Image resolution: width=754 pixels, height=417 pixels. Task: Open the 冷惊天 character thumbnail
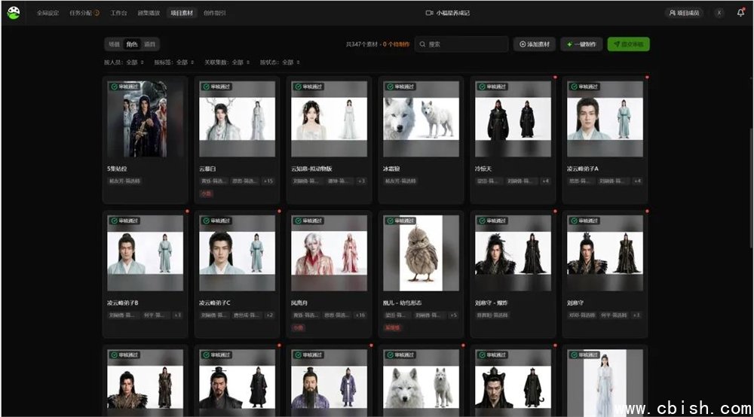(x=513, y=119)
